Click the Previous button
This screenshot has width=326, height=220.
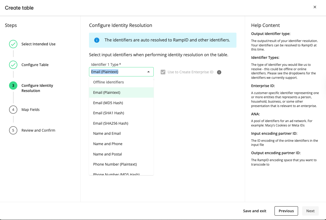point(286,211)
